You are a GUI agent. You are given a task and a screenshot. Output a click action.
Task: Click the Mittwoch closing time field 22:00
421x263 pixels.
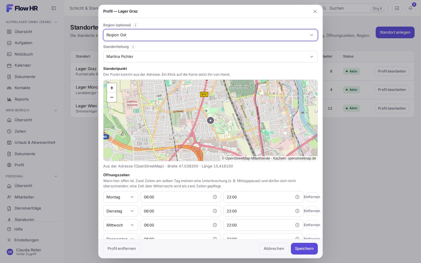point(263,225)
